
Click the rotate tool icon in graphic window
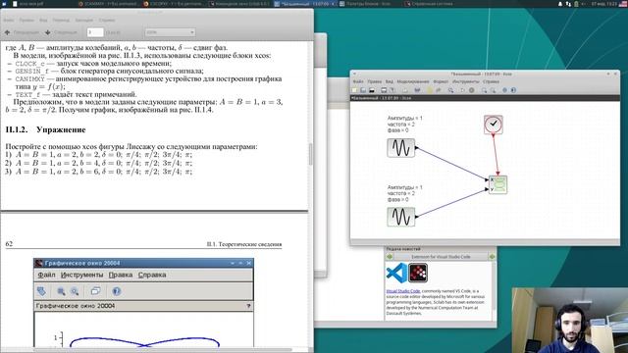(41, 291)
